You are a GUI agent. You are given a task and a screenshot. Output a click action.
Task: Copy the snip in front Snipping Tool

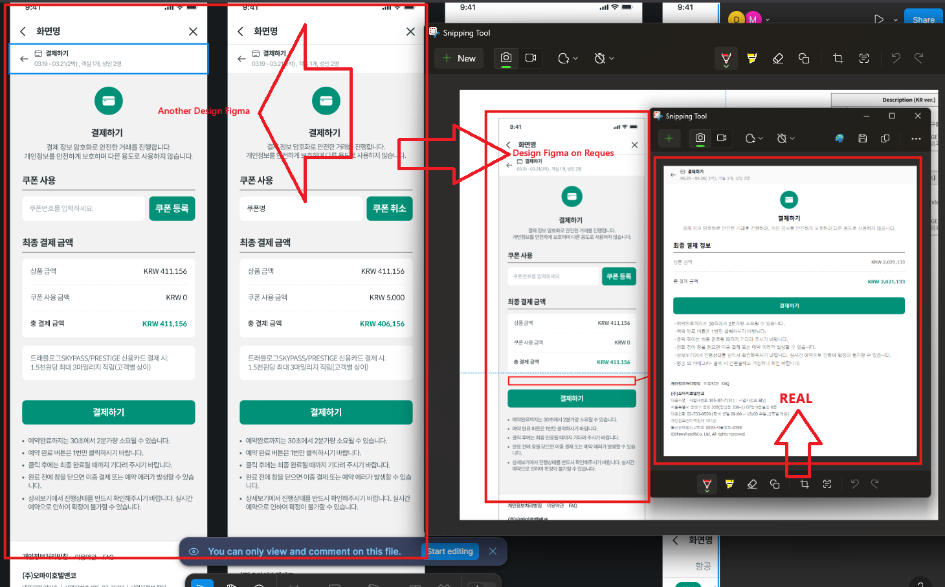(885, 138)
